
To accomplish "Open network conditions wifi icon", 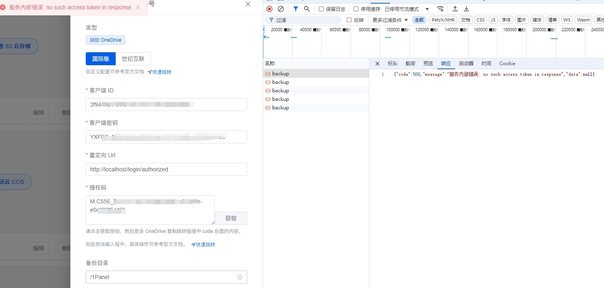I will pyautogui.click(x=441, y=9).
